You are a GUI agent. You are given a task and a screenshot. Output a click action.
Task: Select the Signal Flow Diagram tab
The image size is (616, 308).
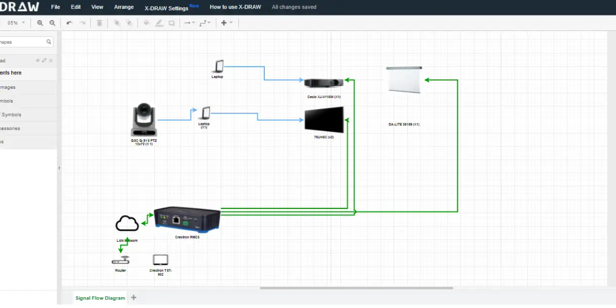[100, 298]
